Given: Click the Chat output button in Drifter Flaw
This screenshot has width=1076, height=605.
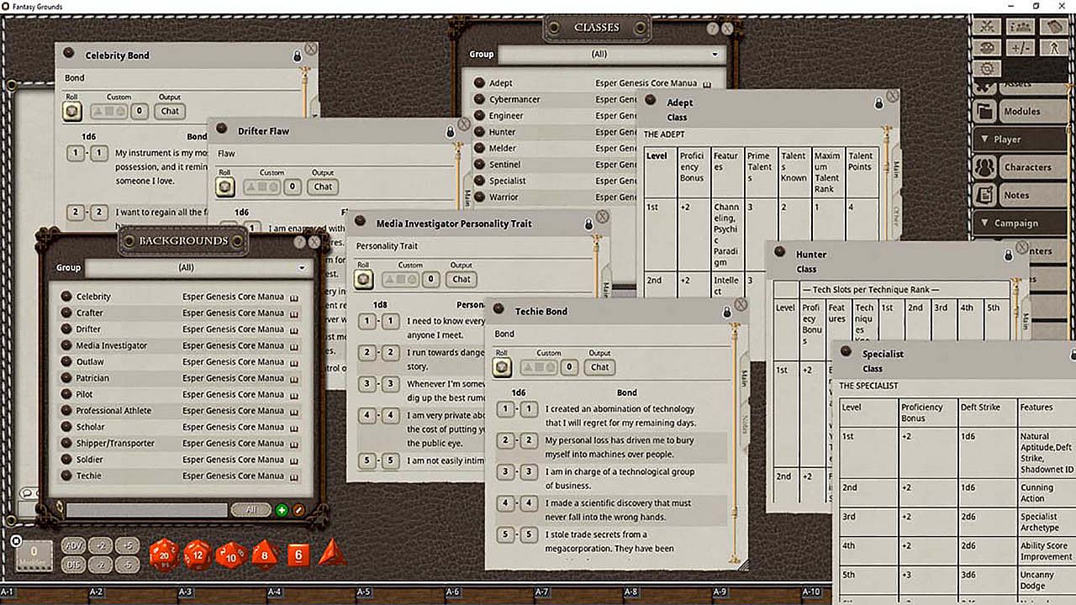Looking at the screenshot, I should [324, 187].
